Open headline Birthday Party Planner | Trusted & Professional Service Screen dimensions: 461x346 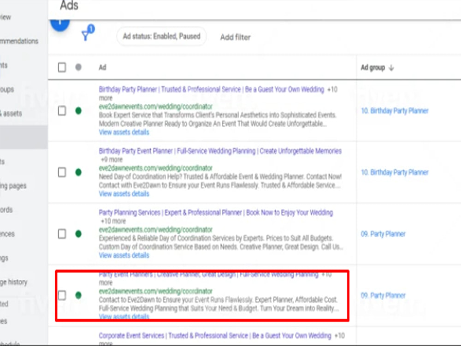click(x=211, y=89)
